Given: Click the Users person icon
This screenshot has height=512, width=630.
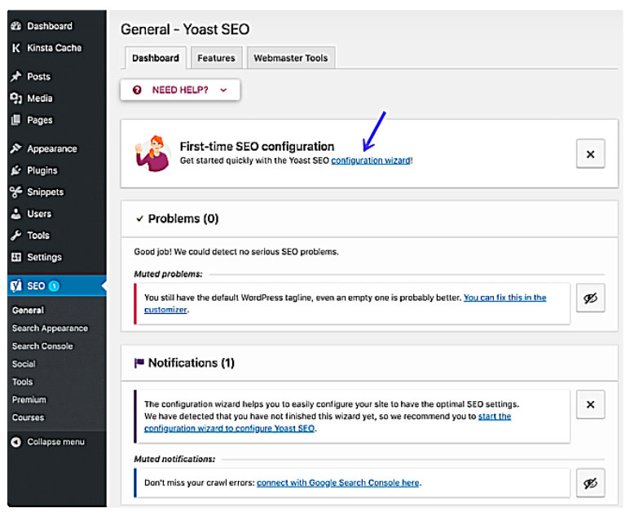Looking at the screenshot, I should [x=16, y=214].
